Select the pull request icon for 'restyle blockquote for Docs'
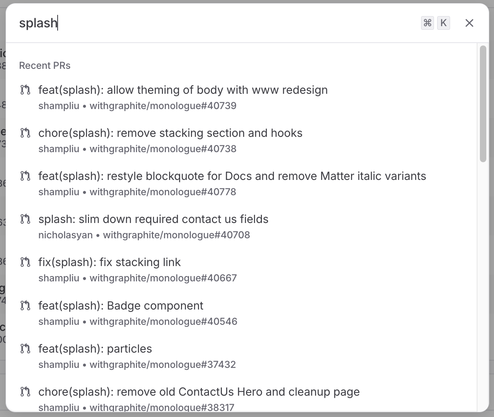Image resolution: width=494 pixels, height=417 pixels. (x=25, y=176)
